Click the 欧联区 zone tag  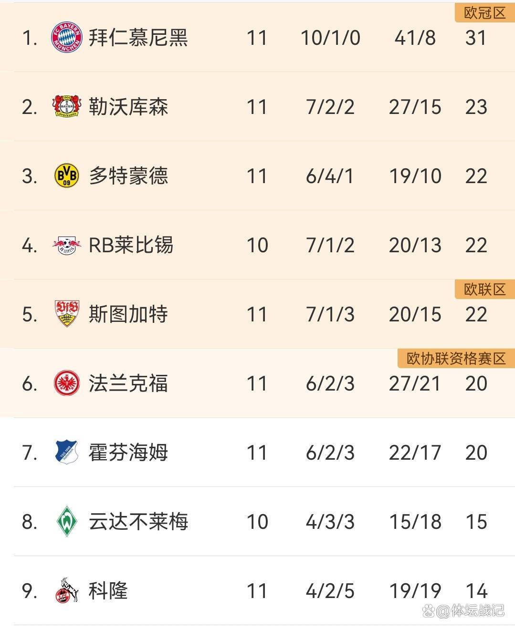[484, 289]
